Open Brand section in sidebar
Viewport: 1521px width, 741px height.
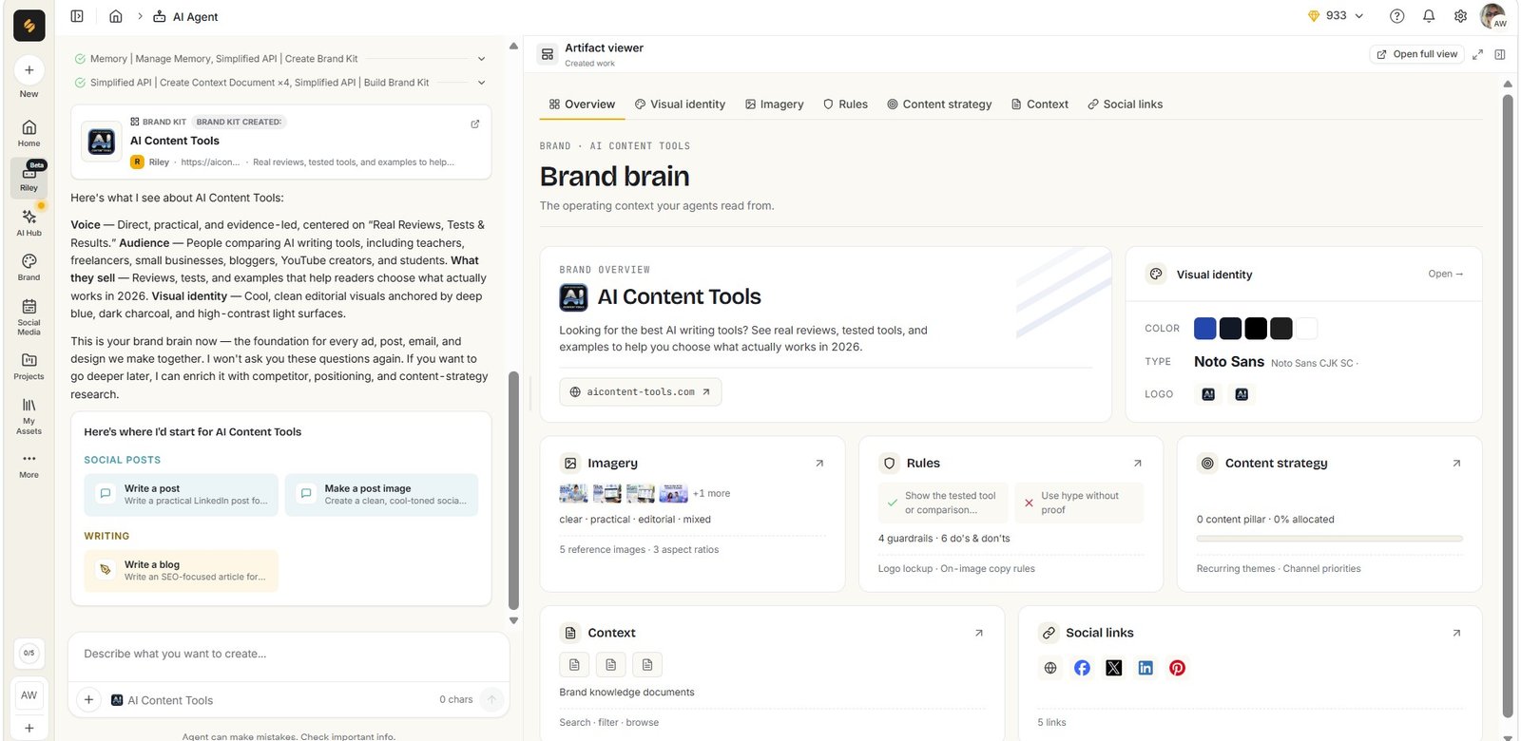29,267
